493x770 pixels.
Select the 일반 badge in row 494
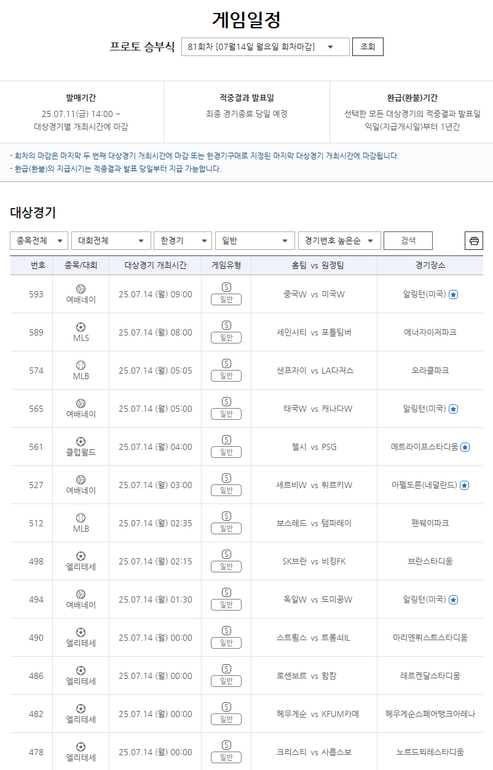(226, 605)
